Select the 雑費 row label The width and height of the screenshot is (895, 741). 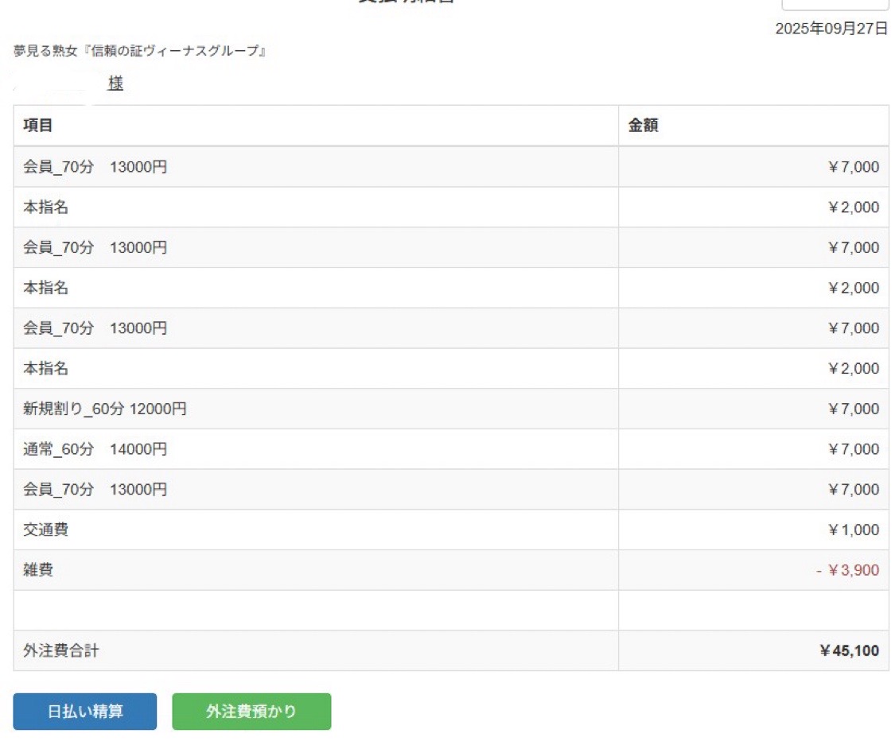click(x=38, y=570)
